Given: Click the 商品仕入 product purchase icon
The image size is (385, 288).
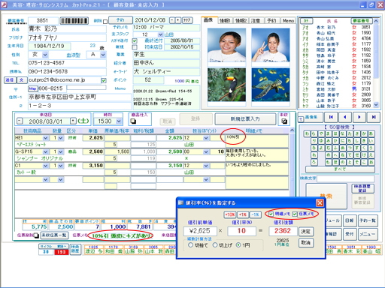Looking at the screenshot, I should pos(133,121).
